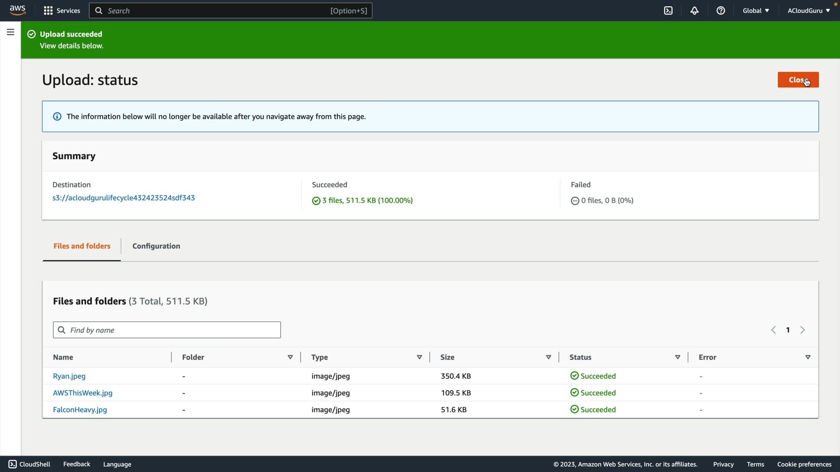840x472 pixels.
Task: Open the help question mark icon
Action: click(721, 10)
